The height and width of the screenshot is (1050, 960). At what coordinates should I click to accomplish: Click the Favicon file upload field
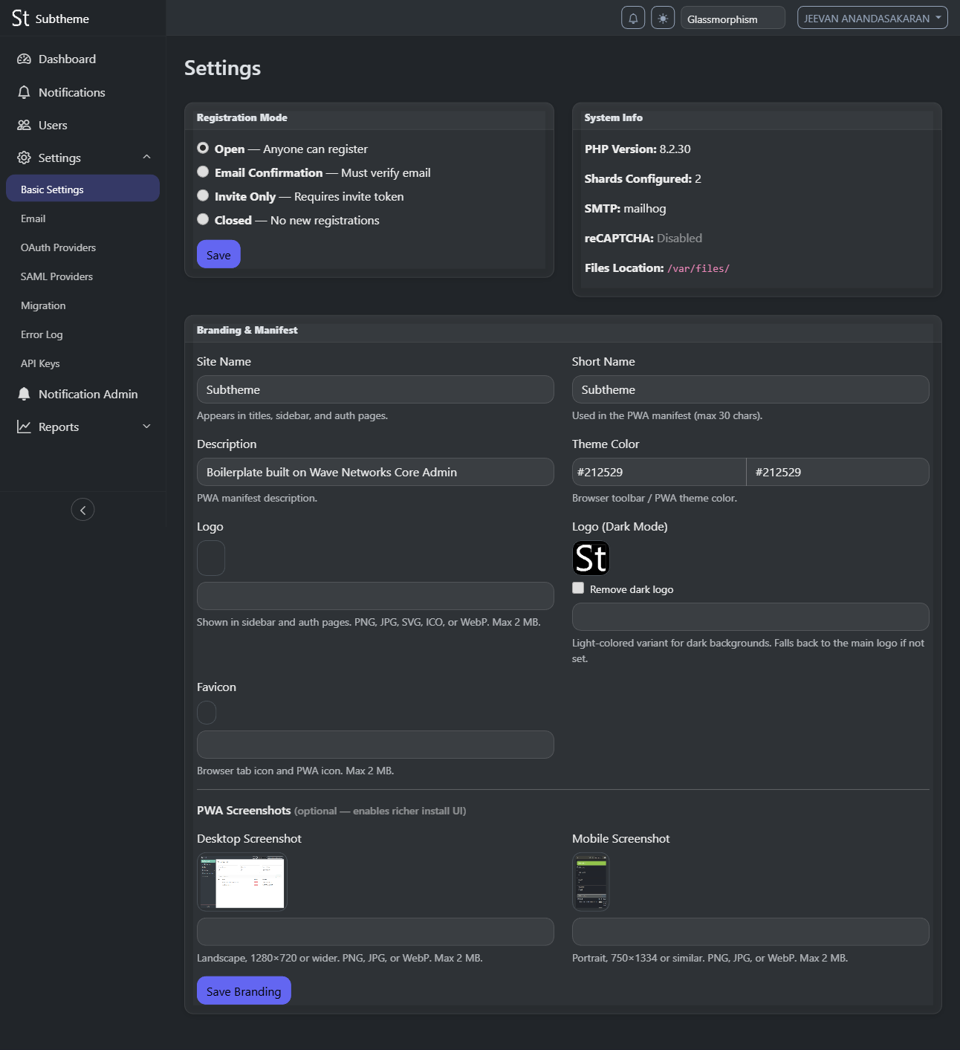pyautogui.click(x=375, y=745)
